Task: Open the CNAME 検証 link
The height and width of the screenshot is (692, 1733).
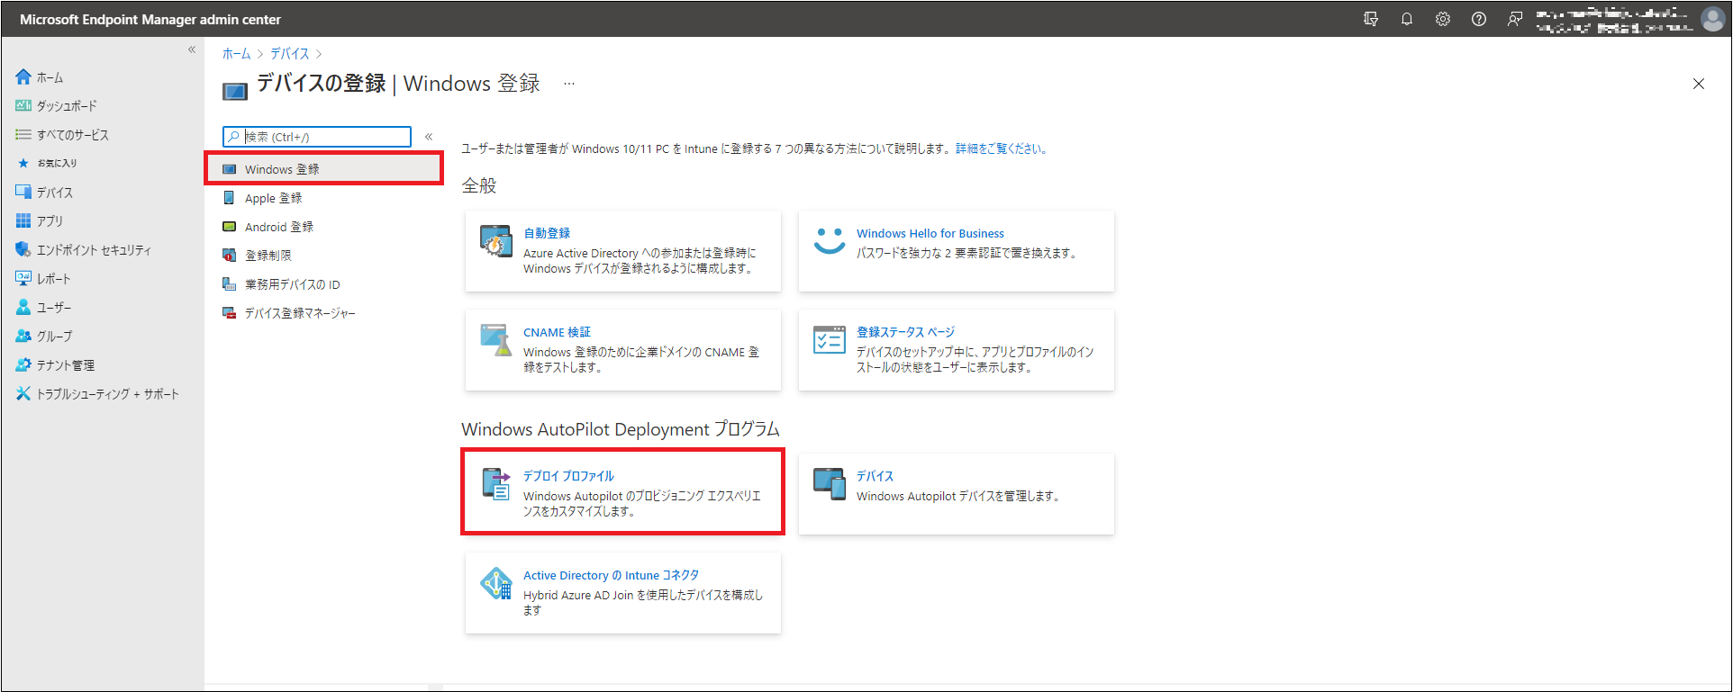Action: [x=558, y=332]
